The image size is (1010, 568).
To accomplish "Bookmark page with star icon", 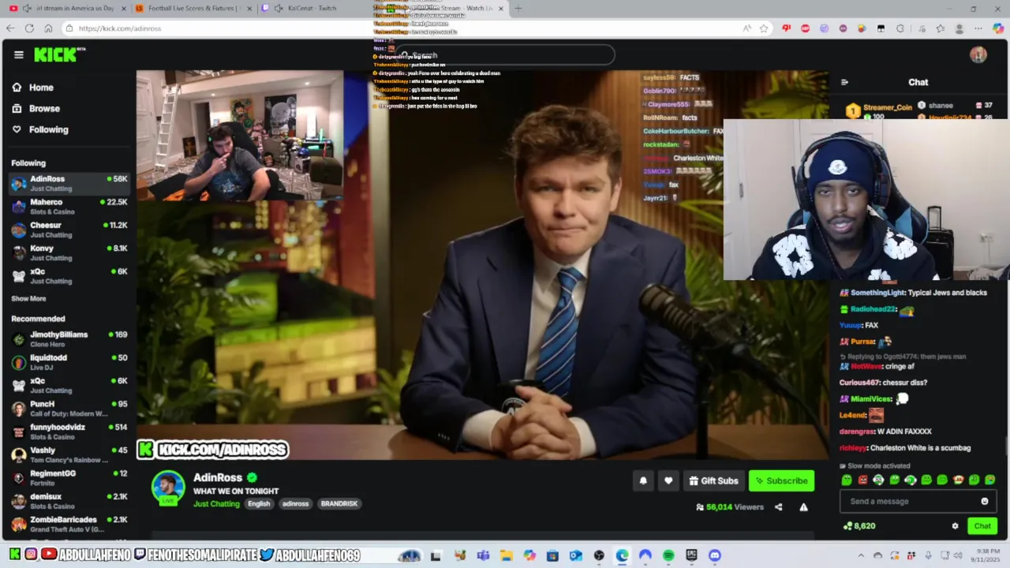I will pos(764,28).
